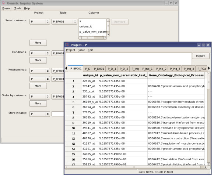Image resolution: width=221 pixels, height=177 pixels.
Task: Open the second Relationships project dropdown
Action: [40, 79]
